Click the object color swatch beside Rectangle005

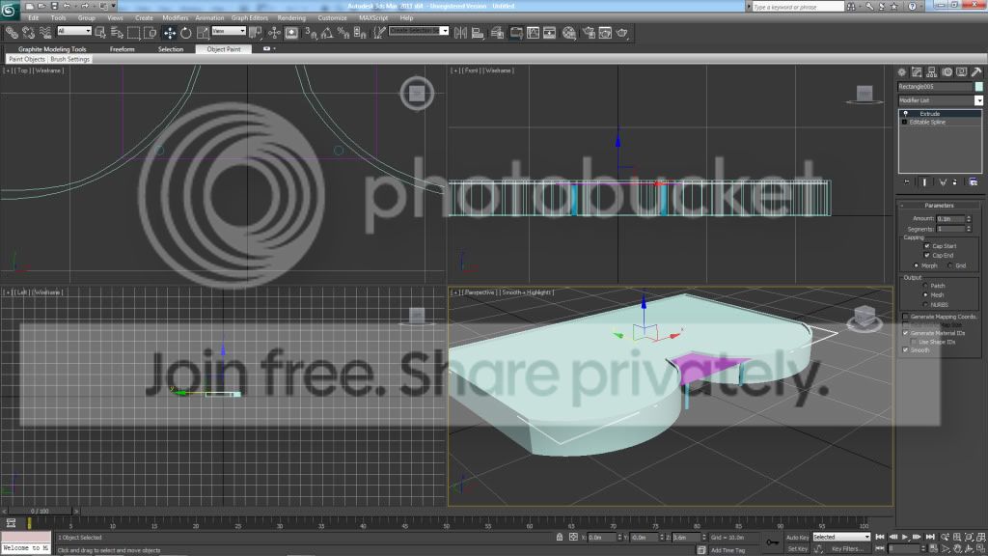(x=978, y=86)
